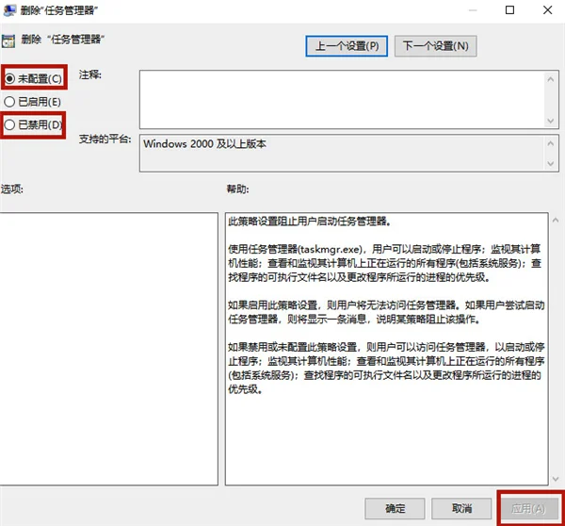565x526 pixels.
Task: Click the 下一个设置(N) button
Action: click(436, 46)
